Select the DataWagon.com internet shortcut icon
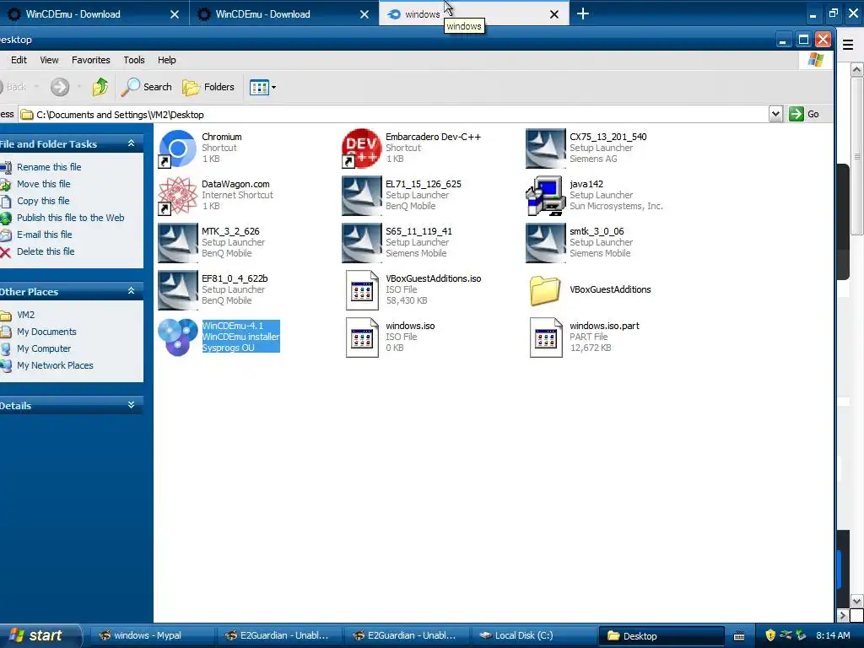 click(x=177, y=196)
